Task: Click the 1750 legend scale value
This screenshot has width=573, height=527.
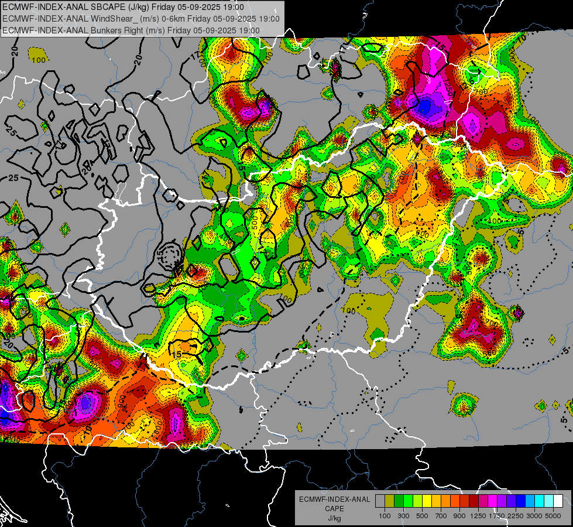Action: 497,516
